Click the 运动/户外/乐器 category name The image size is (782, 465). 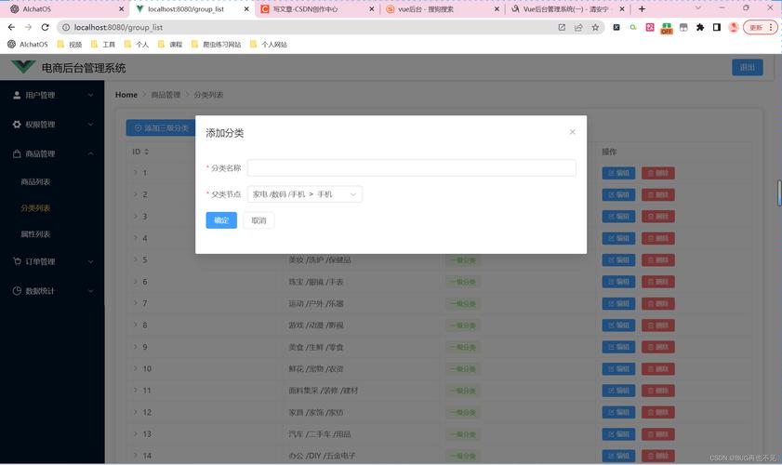tap(316, 303)
